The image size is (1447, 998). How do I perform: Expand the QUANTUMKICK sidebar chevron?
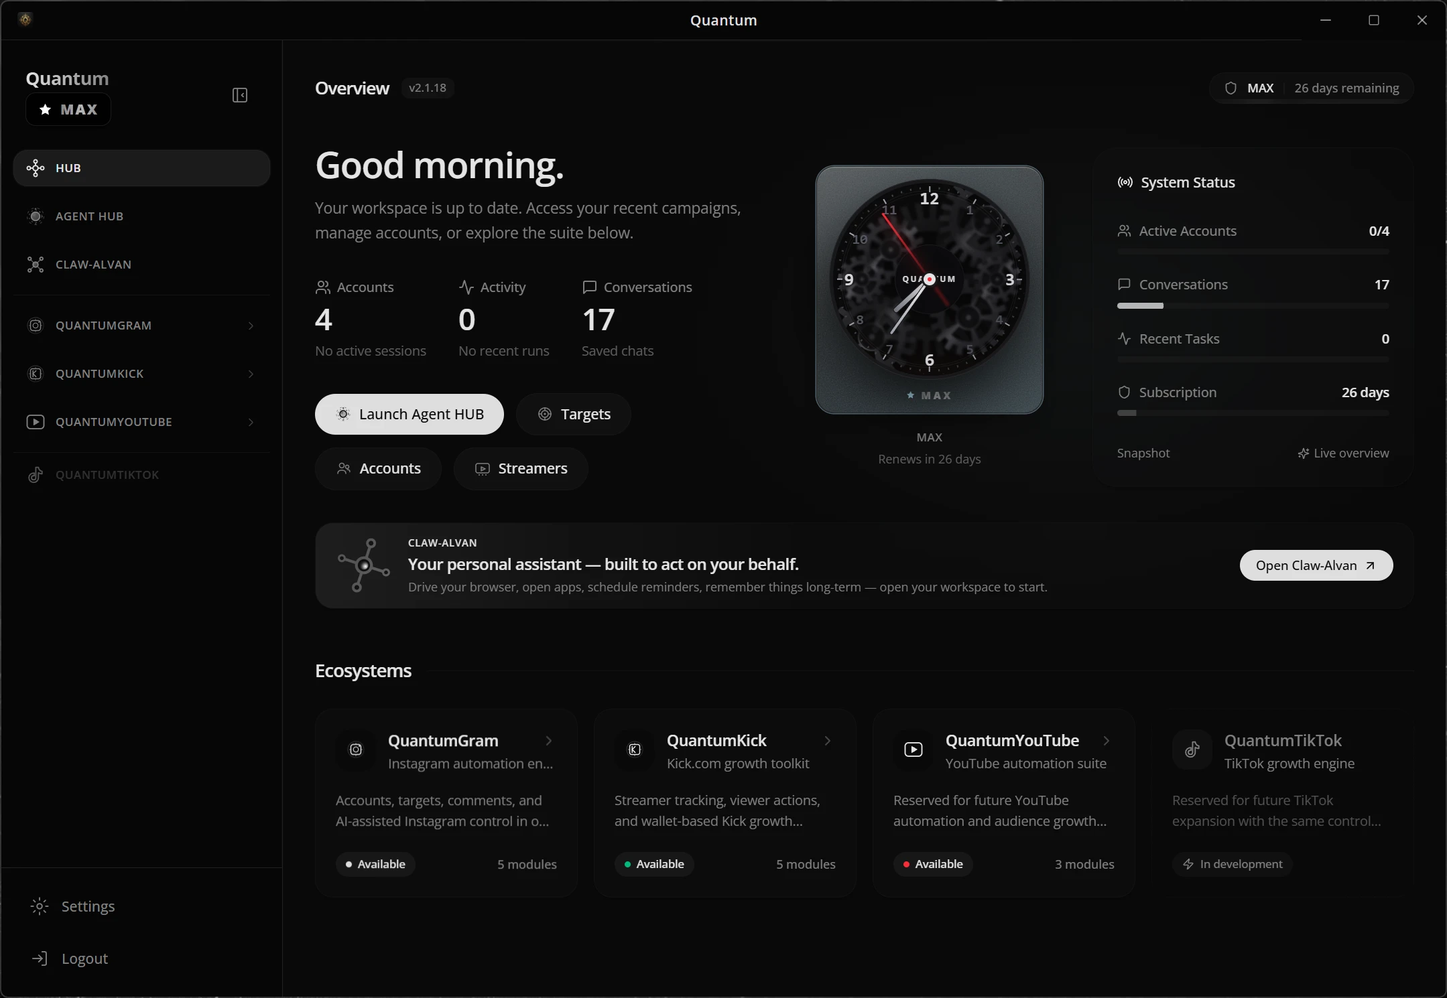coord(251,374)
